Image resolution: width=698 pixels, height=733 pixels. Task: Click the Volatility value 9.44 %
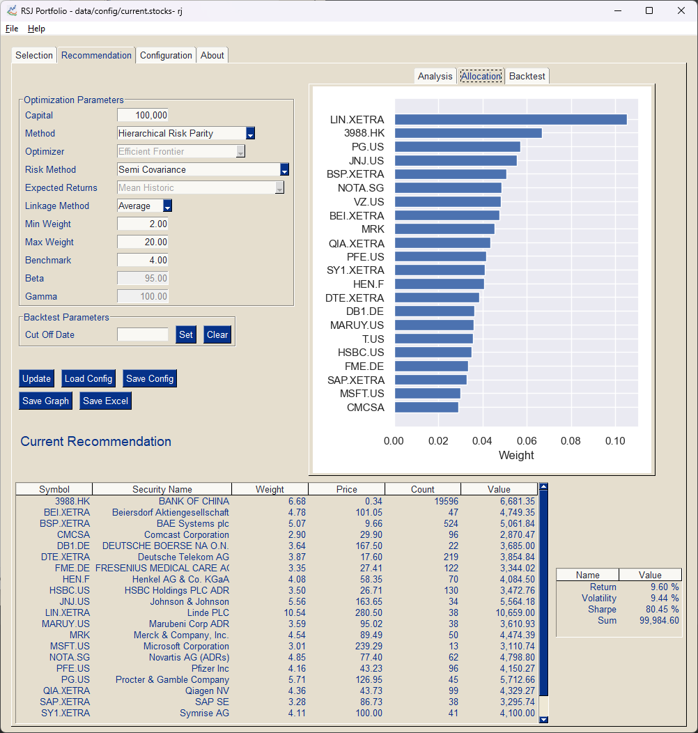coord(665,598)
